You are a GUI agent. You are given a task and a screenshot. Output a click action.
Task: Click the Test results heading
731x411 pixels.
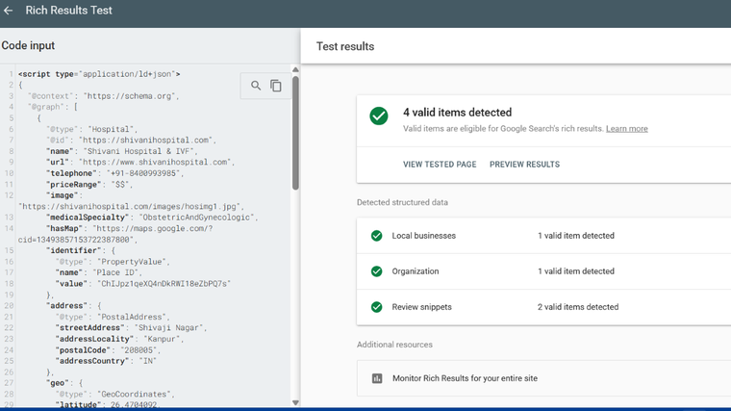click(x=345, y=46)
